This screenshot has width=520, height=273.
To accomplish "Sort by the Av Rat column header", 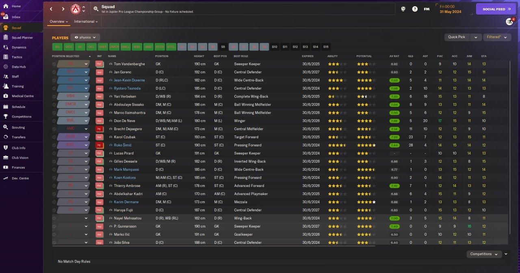I will click(x=394, y=56).
